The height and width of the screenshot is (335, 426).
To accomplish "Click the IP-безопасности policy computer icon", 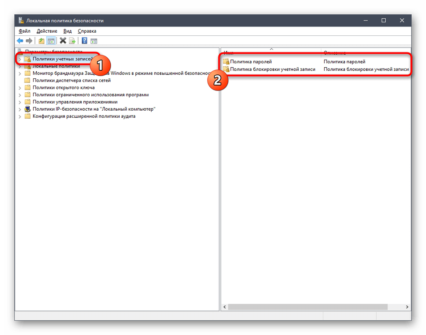I will 27,109.
